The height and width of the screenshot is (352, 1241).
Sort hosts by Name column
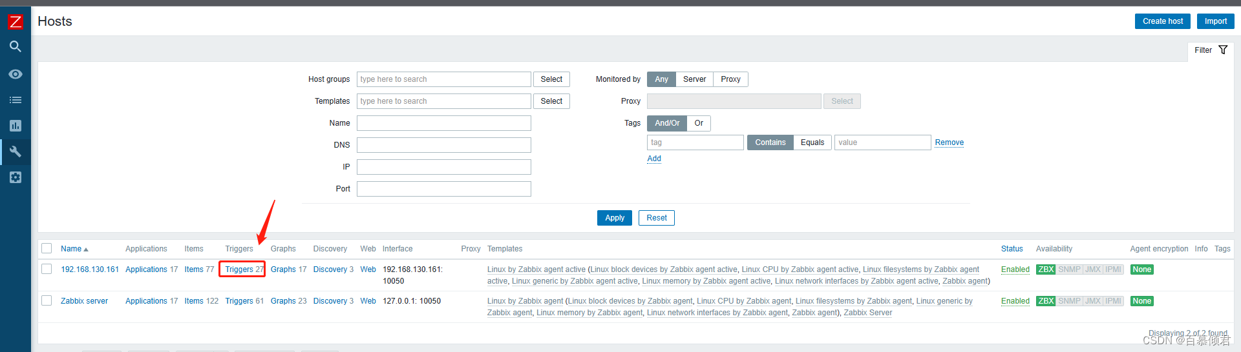[74, 249]
